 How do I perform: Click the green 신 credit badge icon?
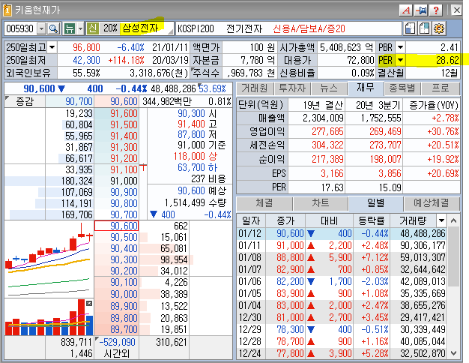point(93,28)
